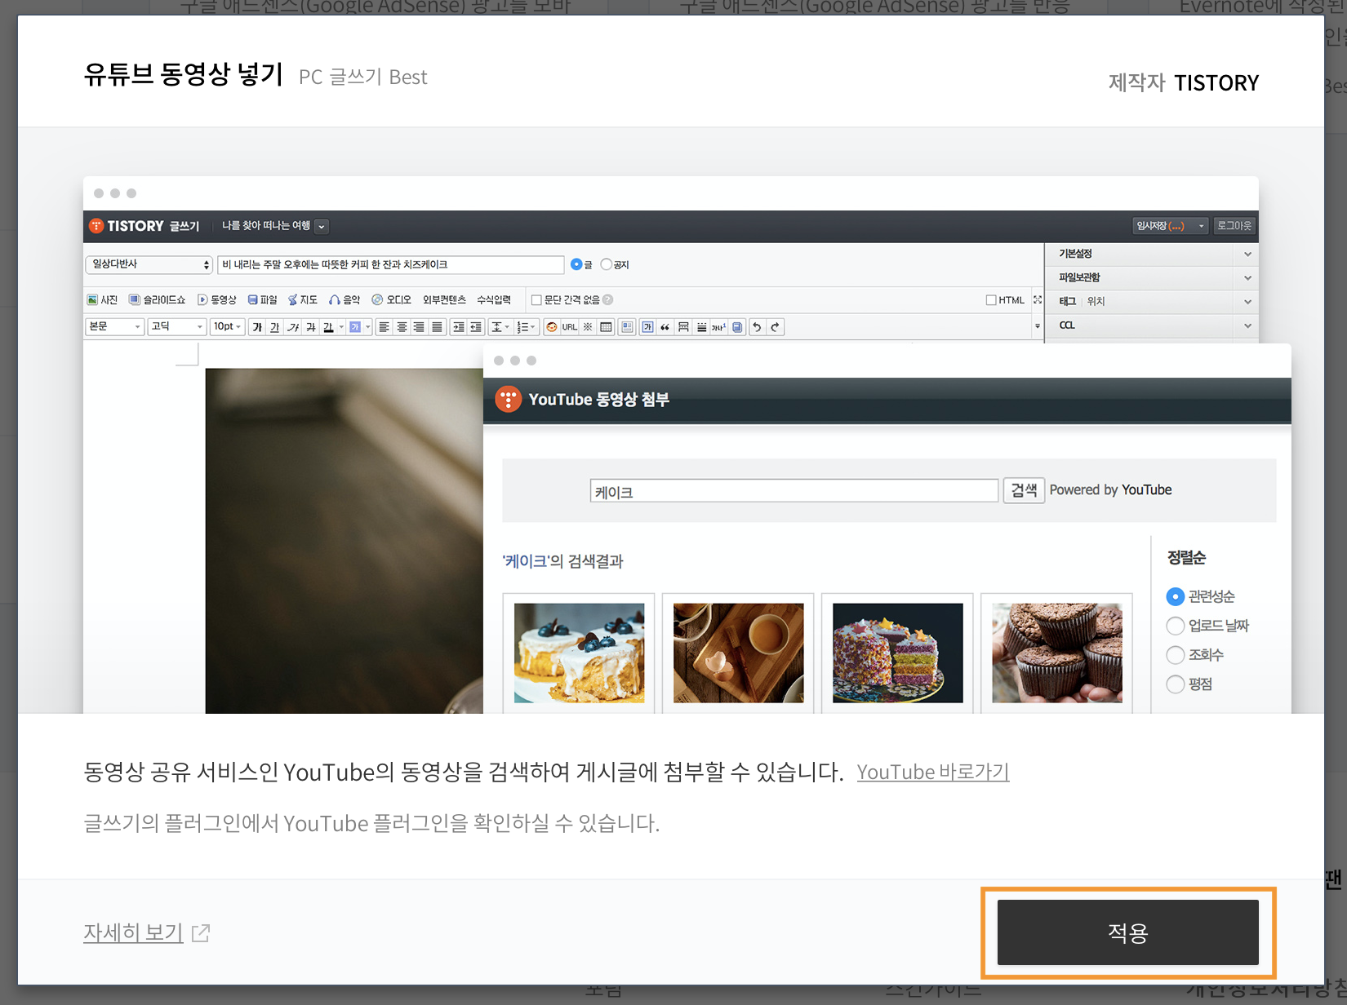1347x1005 pixels.
Task: Select the 글 post radio button
Action: click(x=576, y=264)
